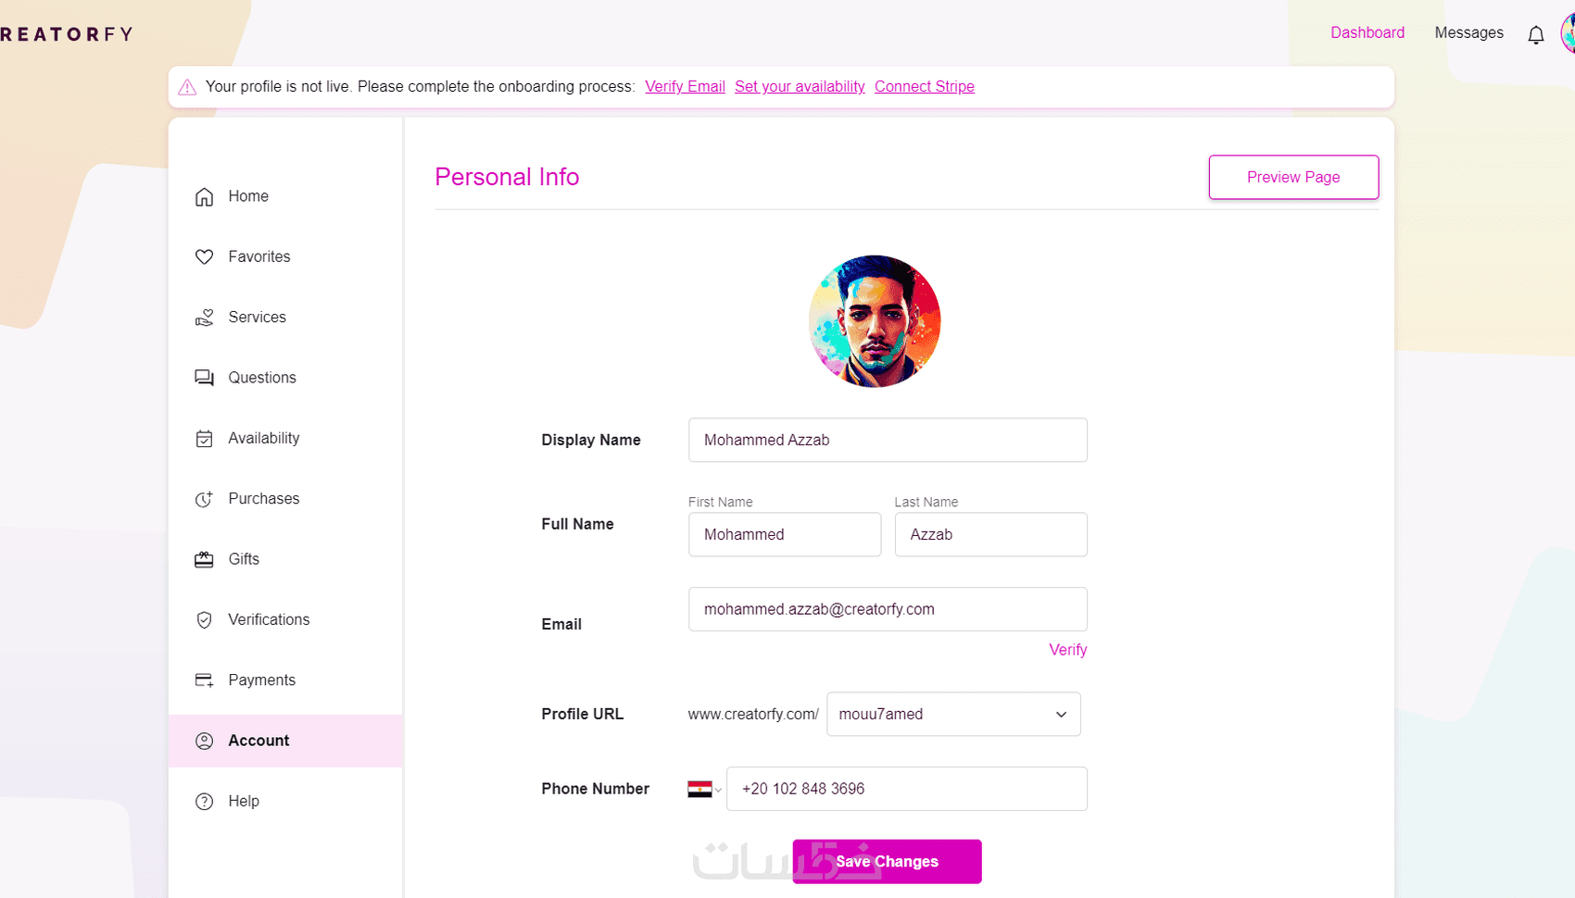Click the Home house icon in sidebar

204,197
